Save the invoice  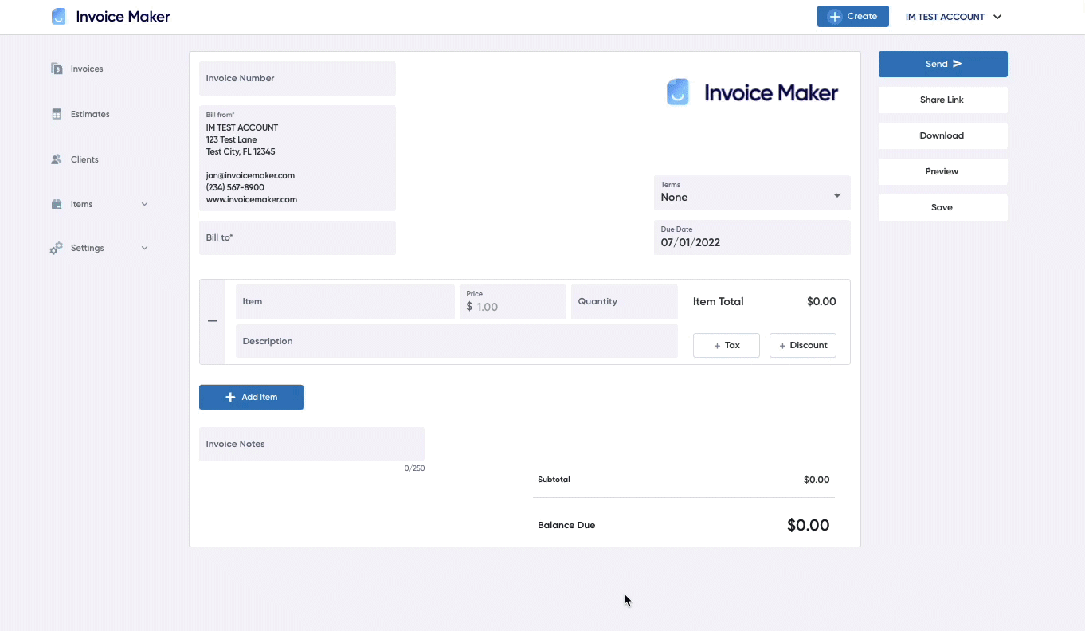click(x=942, y=207)
